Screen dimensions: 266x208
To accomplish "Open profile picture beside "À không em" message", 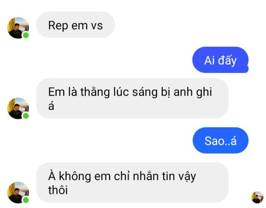I will click(x=18, y=192).
